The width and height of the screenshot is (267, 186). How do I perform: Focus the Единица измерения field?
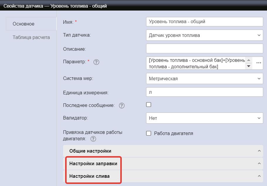[204, 92]
